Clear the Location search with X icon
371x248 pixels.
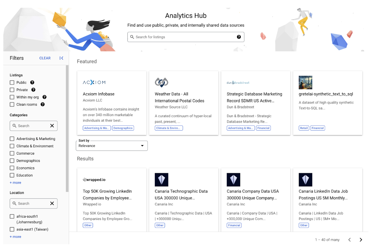click(x=52, y=203)
